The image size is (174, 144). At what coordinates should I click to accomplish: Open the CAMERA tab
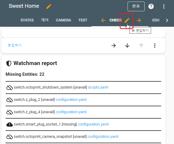click(64, 20)
